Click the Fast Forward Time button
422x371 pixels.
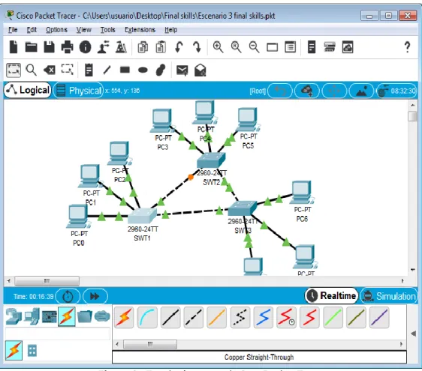tap(95, 297)
